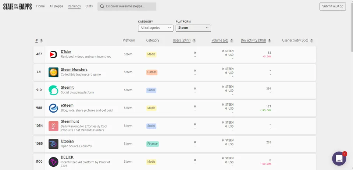Show help for Users (24hr) column
Screen dimensions: 353x170
tap(194, 41)
